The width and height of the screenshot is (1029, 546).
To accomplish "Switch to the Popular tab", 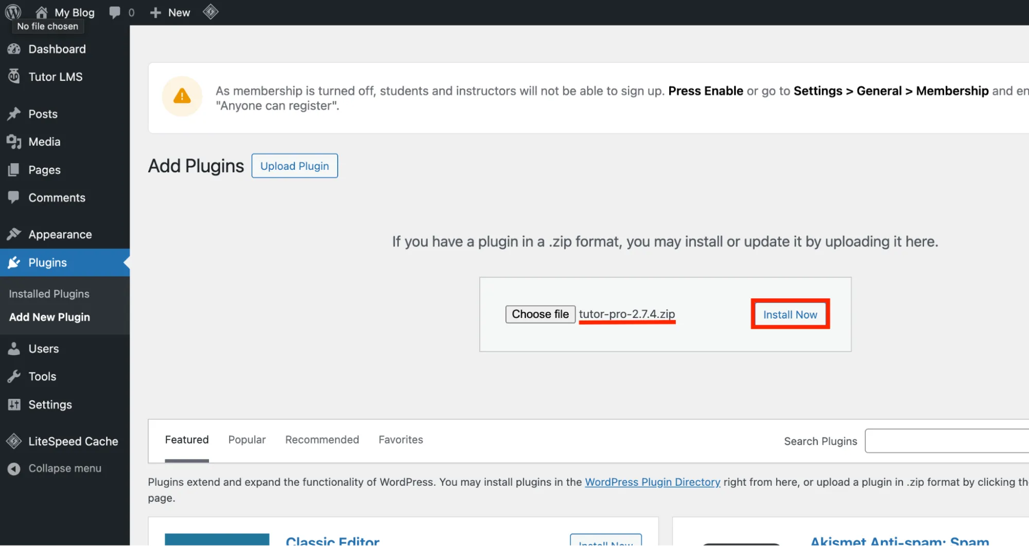I will tap(247, 439).
